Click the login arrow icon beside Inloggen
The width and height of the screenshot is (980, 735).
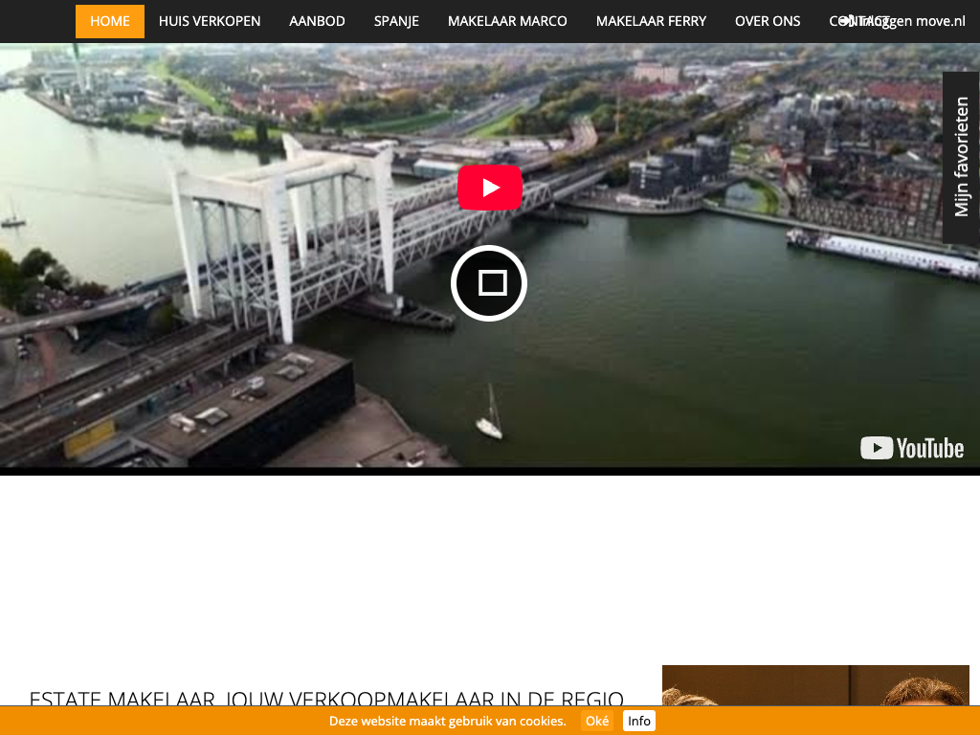tap(846, 21)
